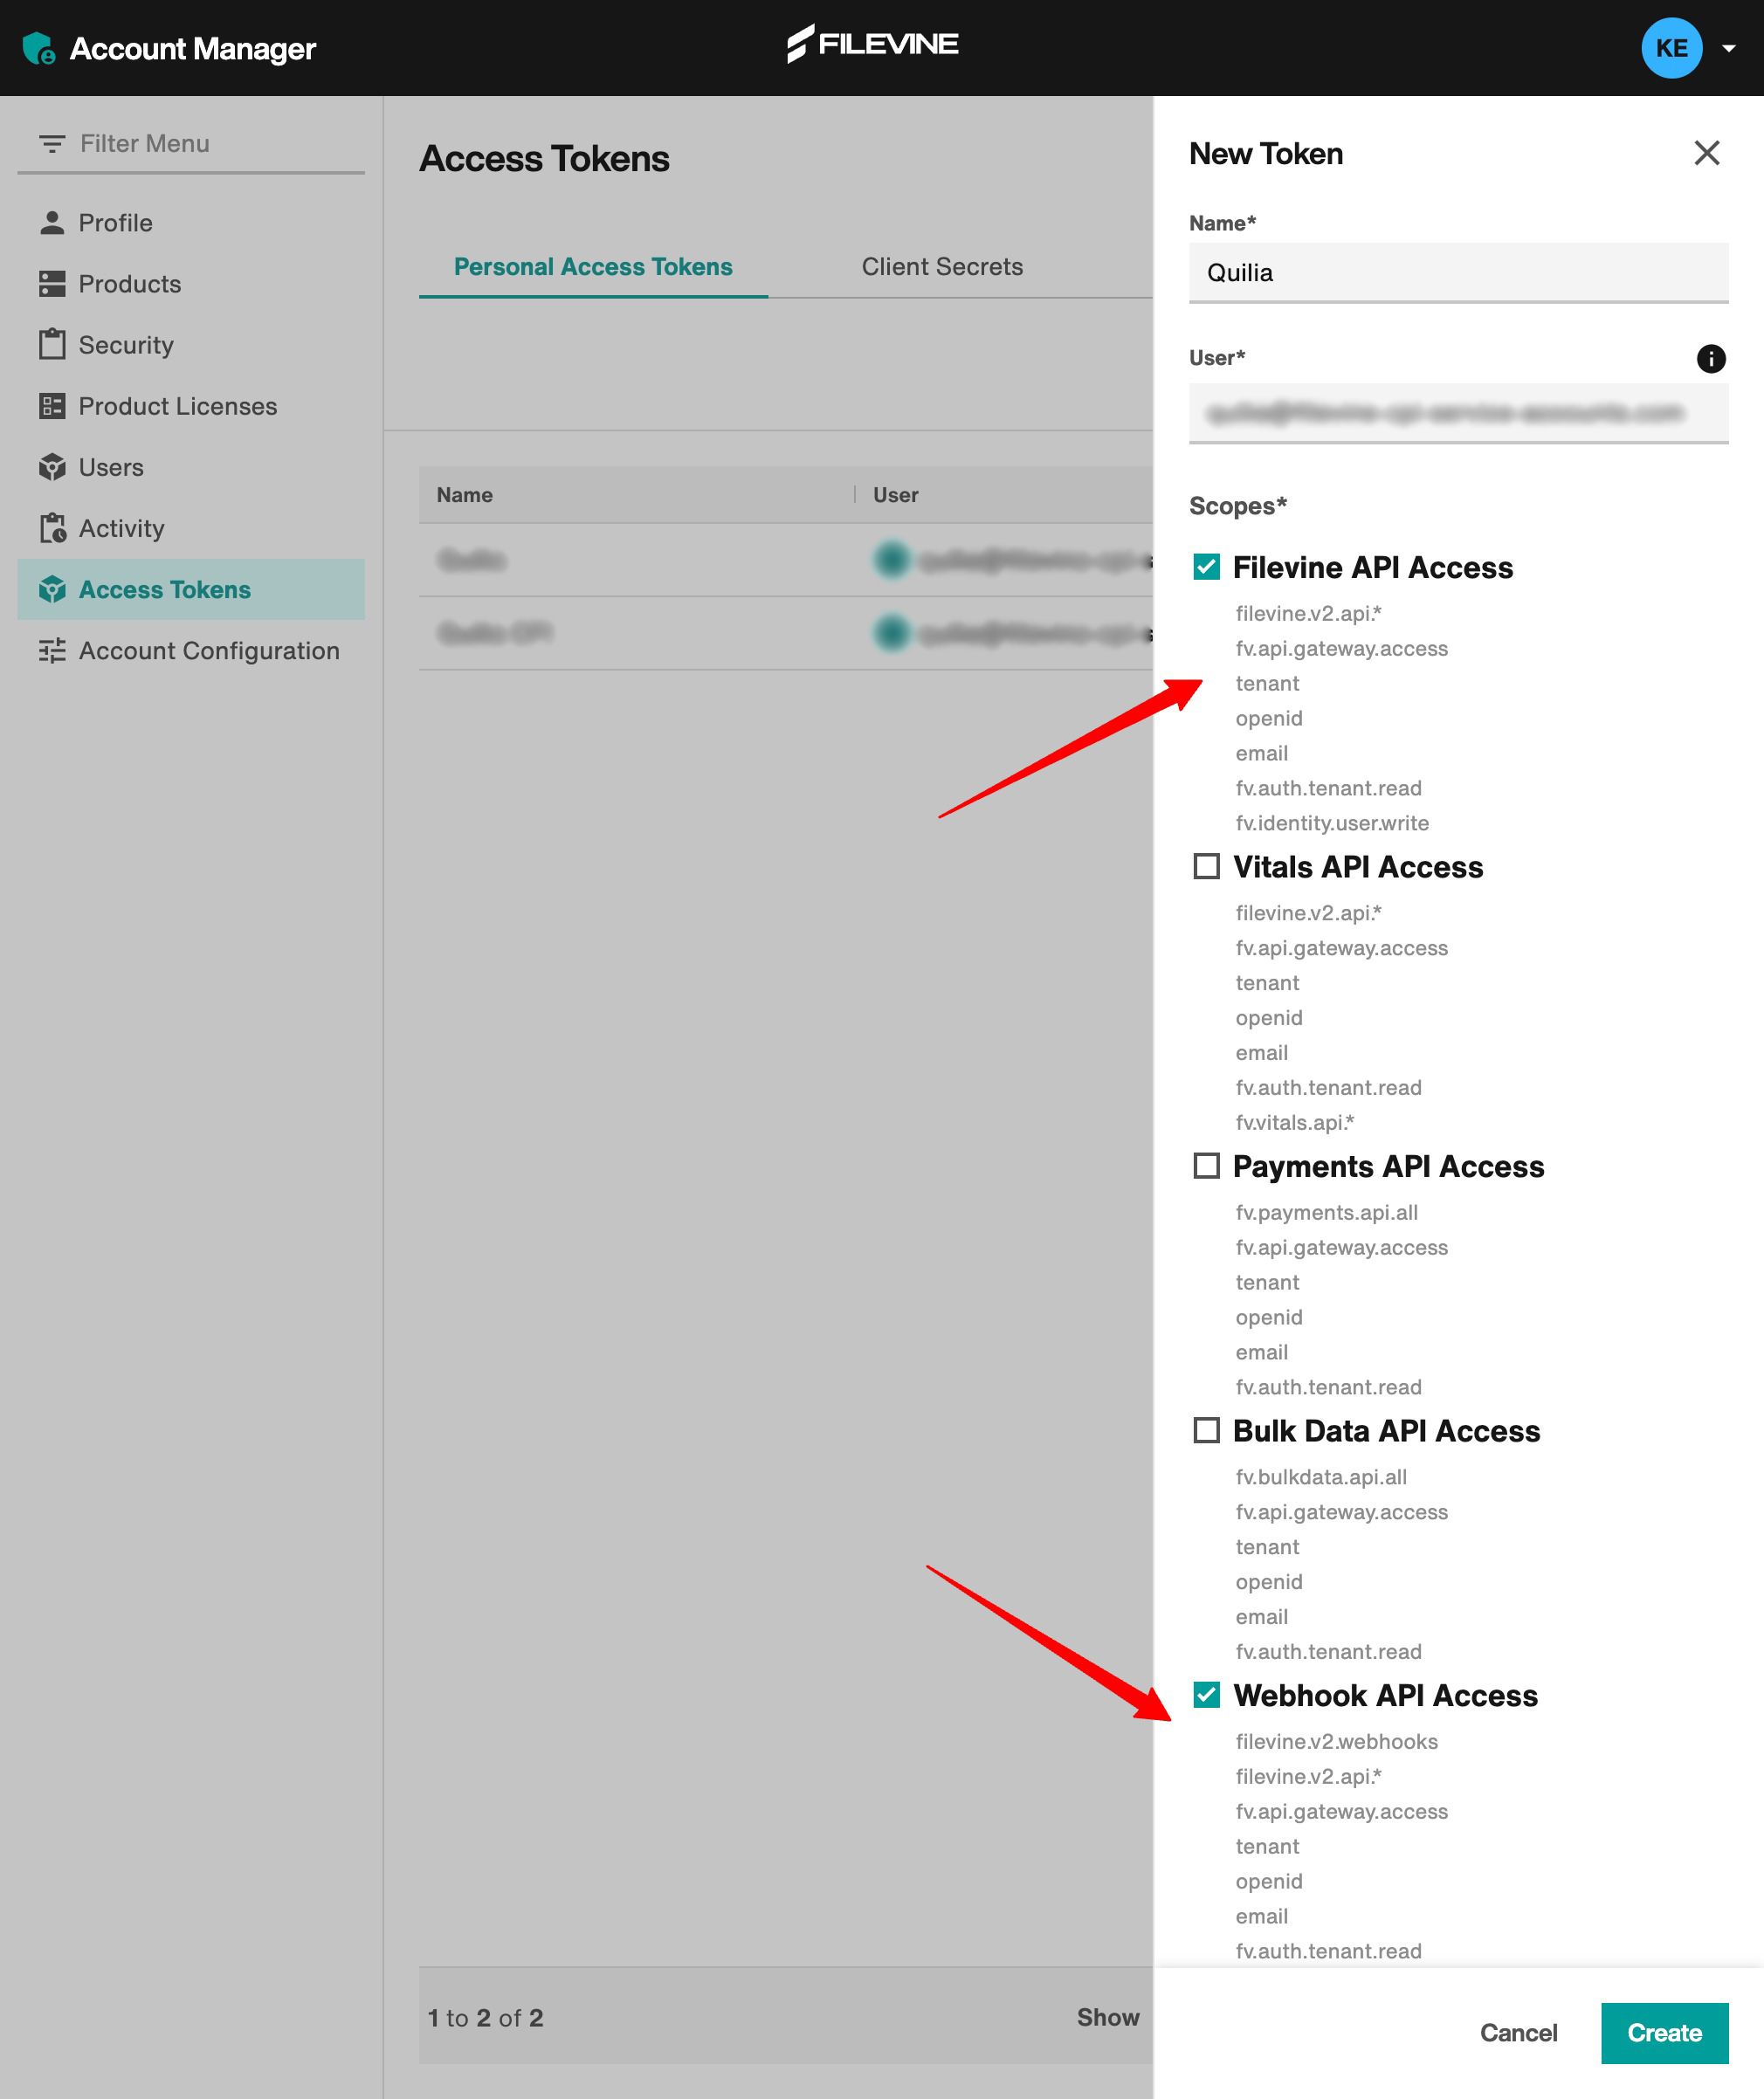Navigate to Product Licenses
This screenshot has width=1764, height=2099.
[191, 406]
